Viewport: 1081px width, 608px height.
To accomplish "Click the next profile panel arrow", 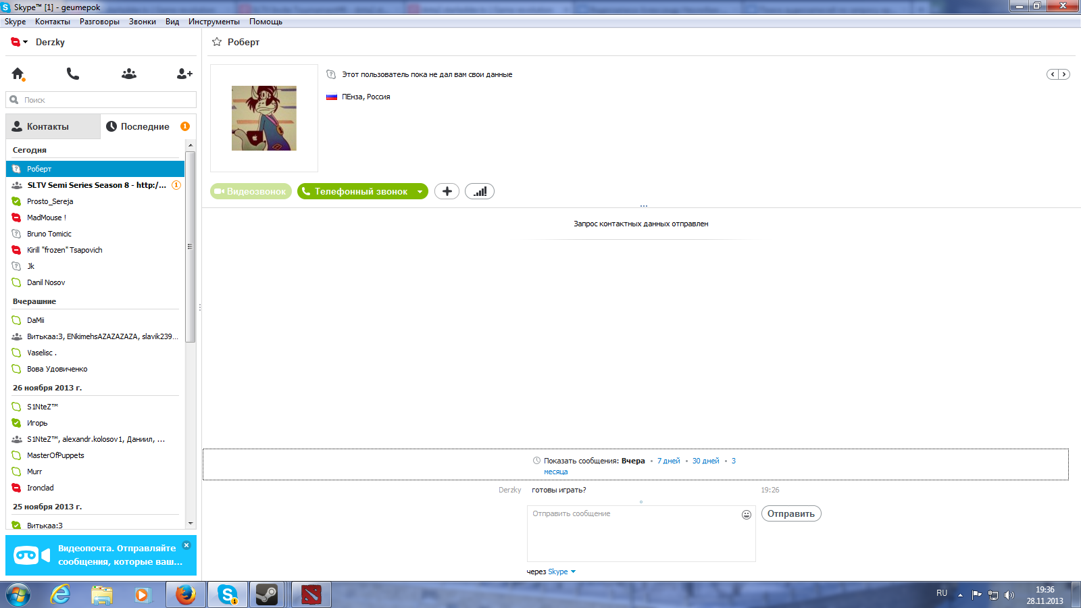I will click(1064, 74).
